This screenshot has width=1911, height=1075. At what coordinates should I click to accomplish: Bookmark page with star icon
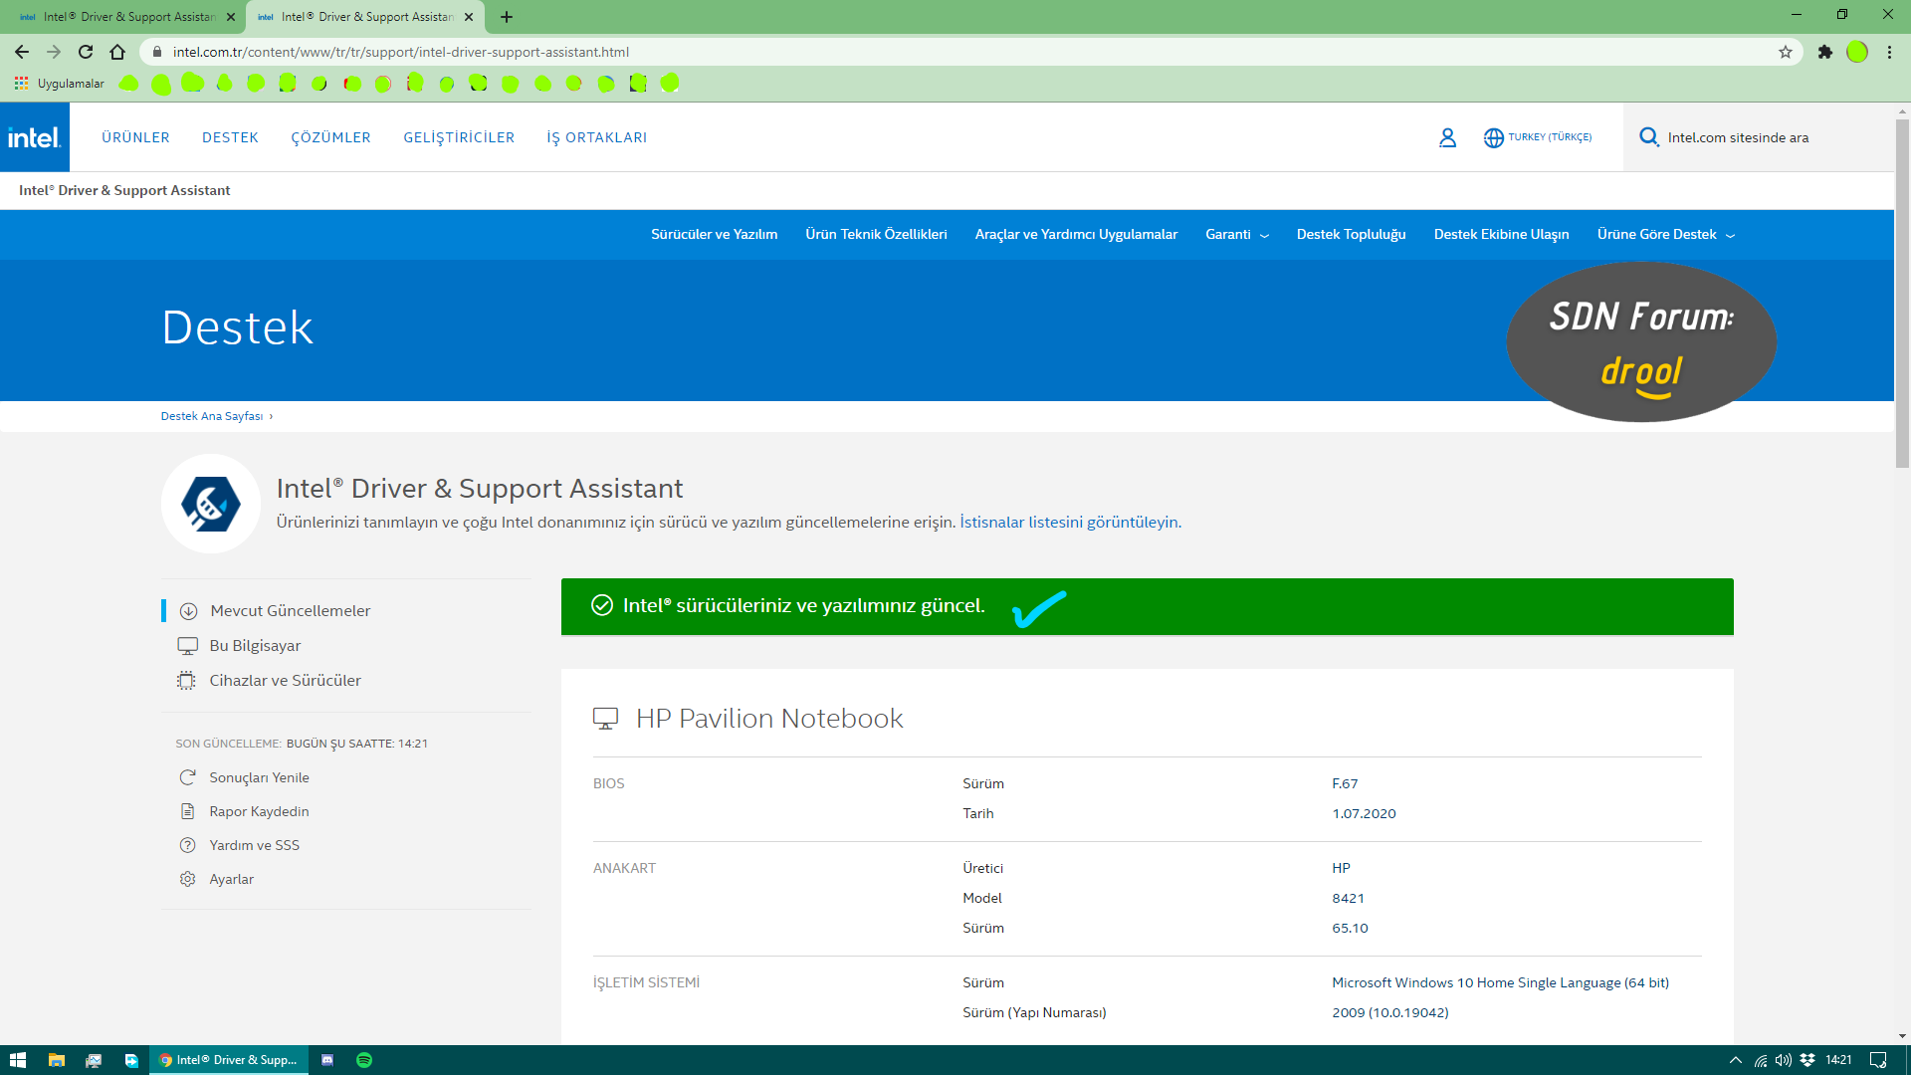pyautogui.click(x=1786, y=52)
